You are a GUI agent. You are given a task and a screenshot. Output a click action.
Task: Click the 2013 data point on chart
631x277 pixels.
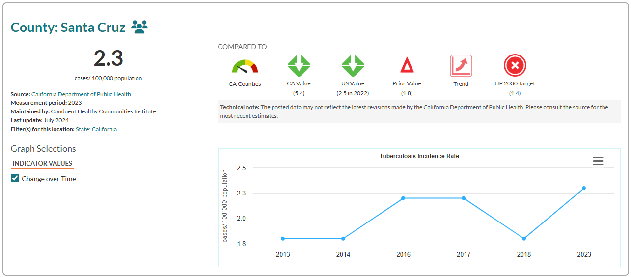pyautogui.click(x=283, y=239)
